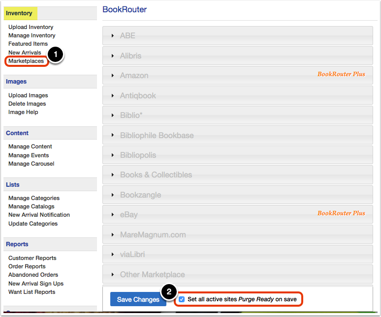Click the BookRouter page heading
Viewport: 381px width, 317px height.
pyautogui.click(x=125, y=9)
